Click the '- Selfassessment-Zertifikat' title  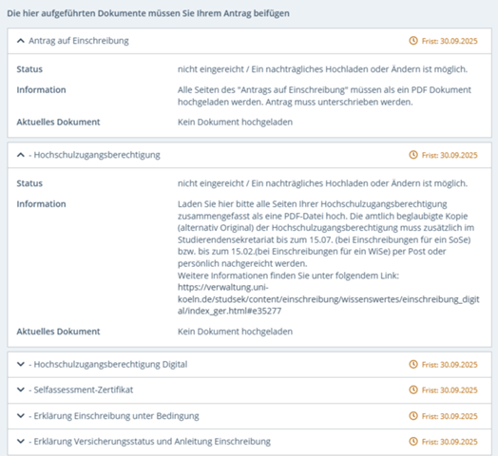[81, 389]
